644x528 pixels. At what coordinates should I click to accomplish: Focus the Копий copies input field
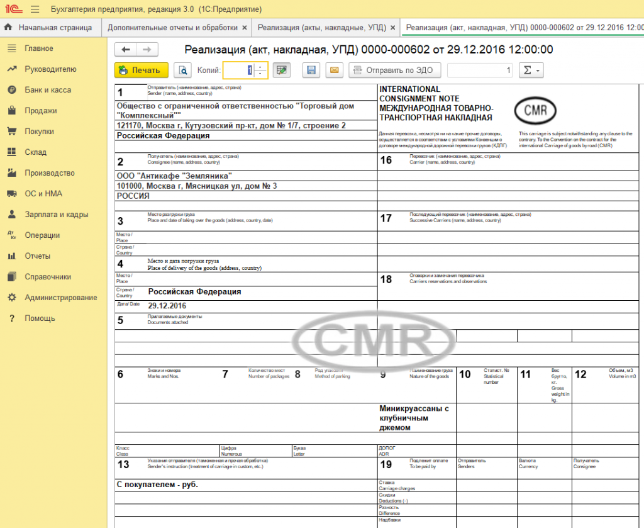[238, 70]
